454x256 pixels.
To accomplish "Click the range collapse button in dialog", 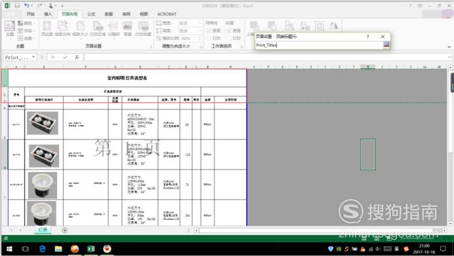I will point(386,45).
